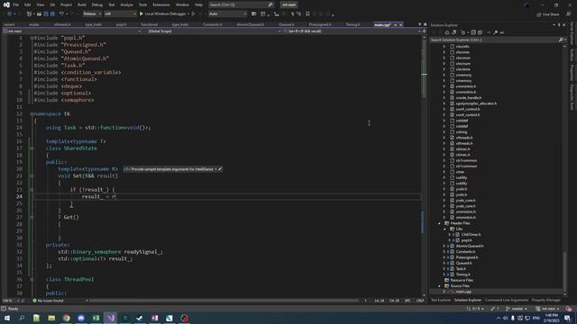
Task: Collapse the Source Files folder
Action: click(x=439, y=286)
